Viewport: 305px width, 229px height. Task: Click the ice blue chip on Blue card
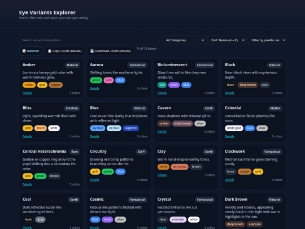[x=114, y=128]
